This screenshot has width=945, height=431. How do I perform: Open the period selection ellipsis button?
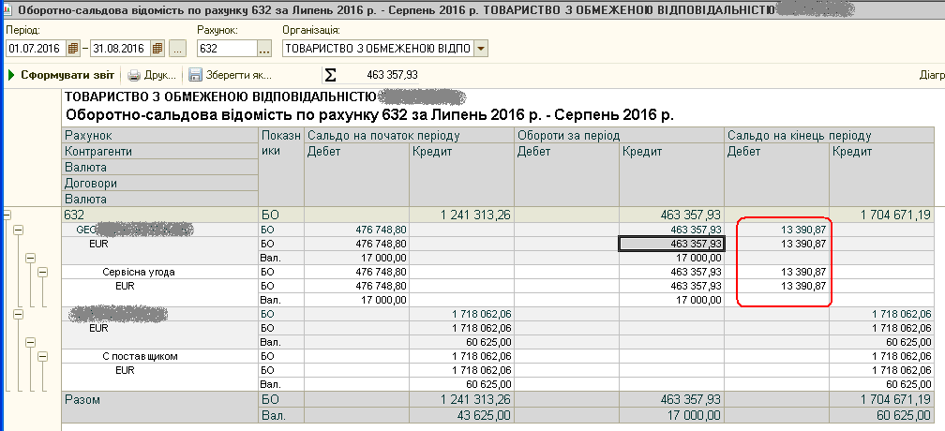pyautogui.click(x=176, y=49)
